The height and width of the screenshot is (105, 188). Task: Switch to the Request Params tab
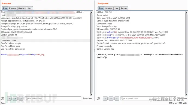click(13, 8)
